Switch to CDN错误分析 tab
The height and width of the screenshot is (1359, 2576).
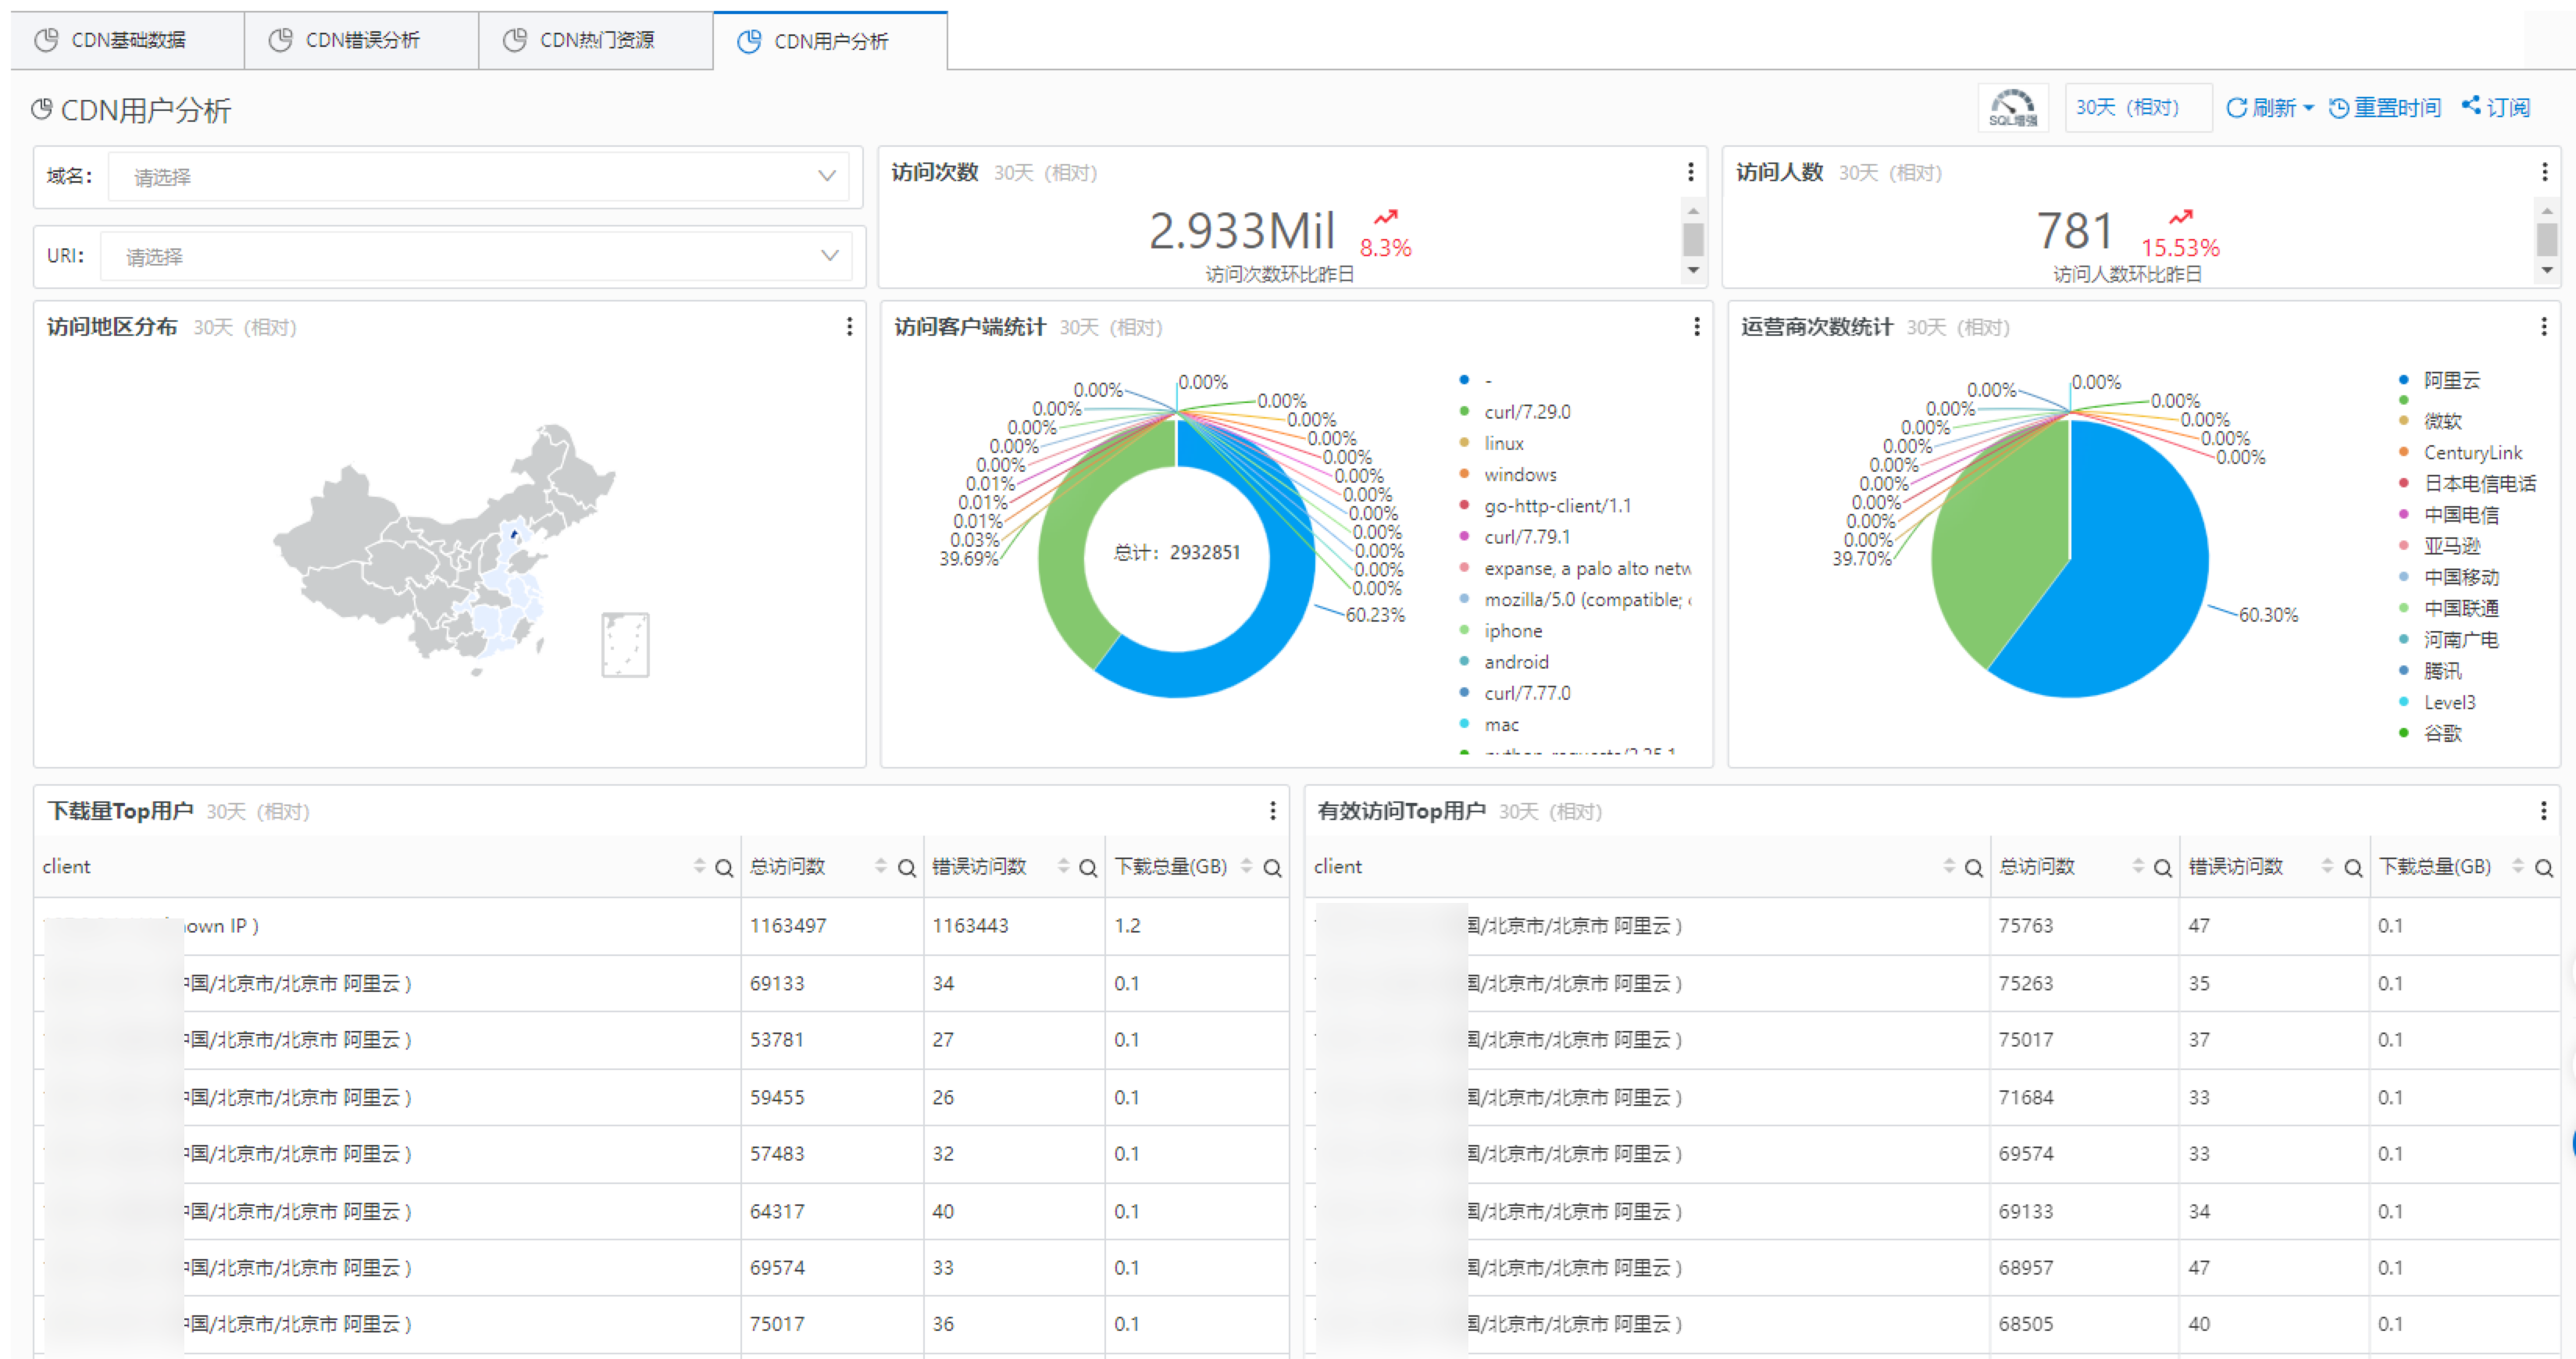click(x=361, y=40)
